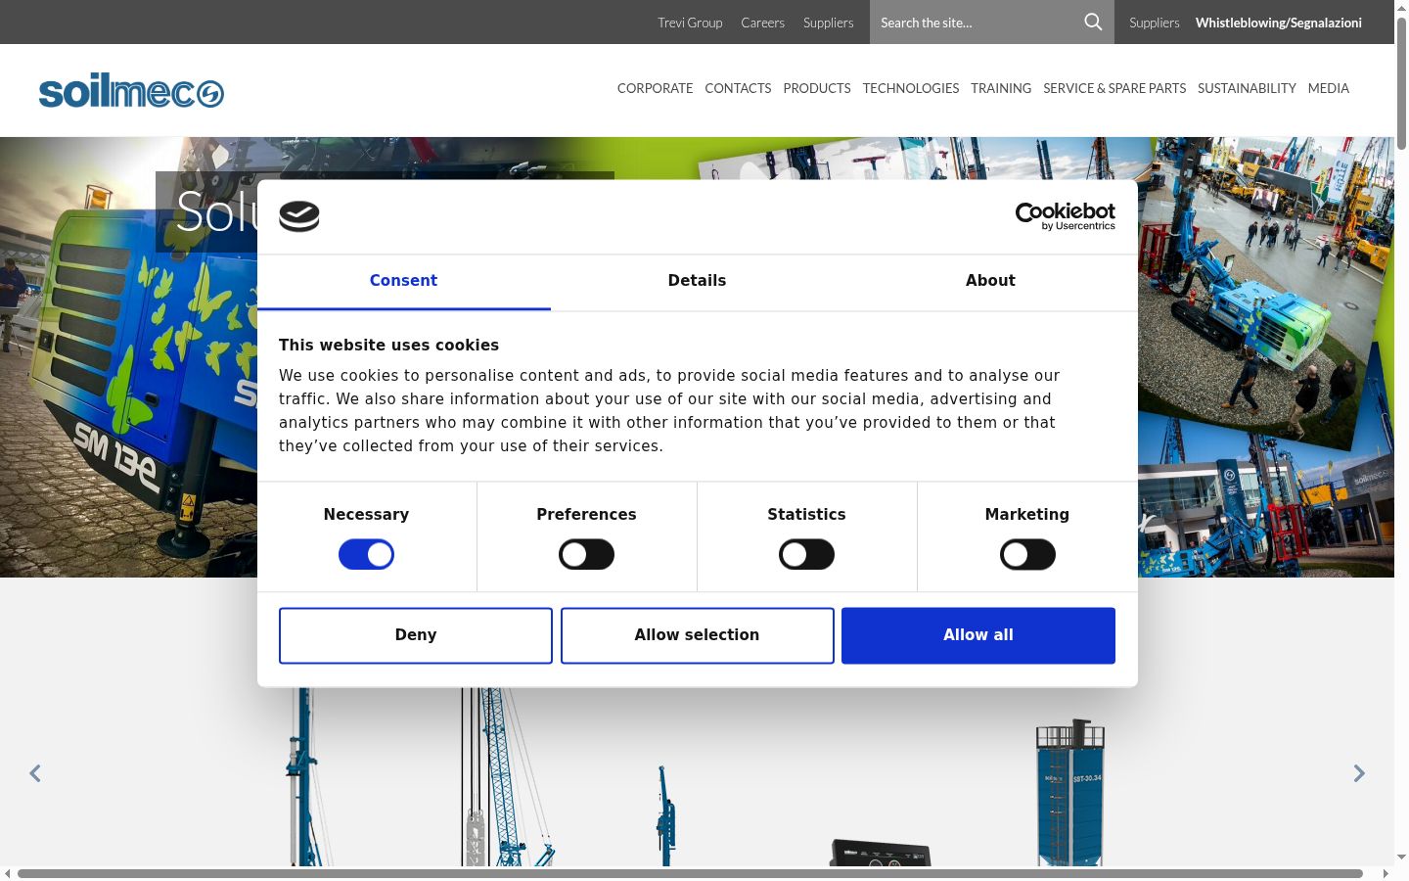
Task: Open the SERVICE & SPARE PARTS menu
Action: pos(1114,88)
